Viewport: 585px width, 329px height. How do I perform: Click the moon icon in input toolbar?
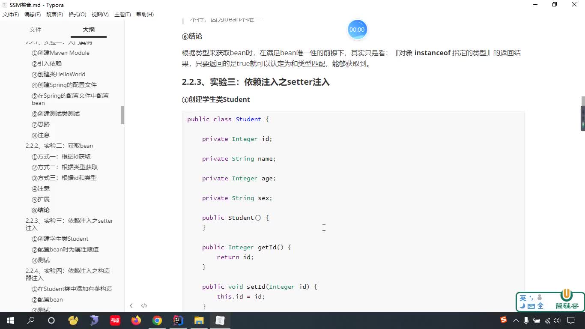pyautogui.click(x=522, y=306)
